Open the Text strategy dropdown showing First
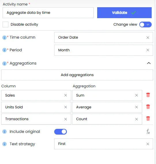This screenshot has height=164, width=156. pyautogui.click(x=104, y=144)
